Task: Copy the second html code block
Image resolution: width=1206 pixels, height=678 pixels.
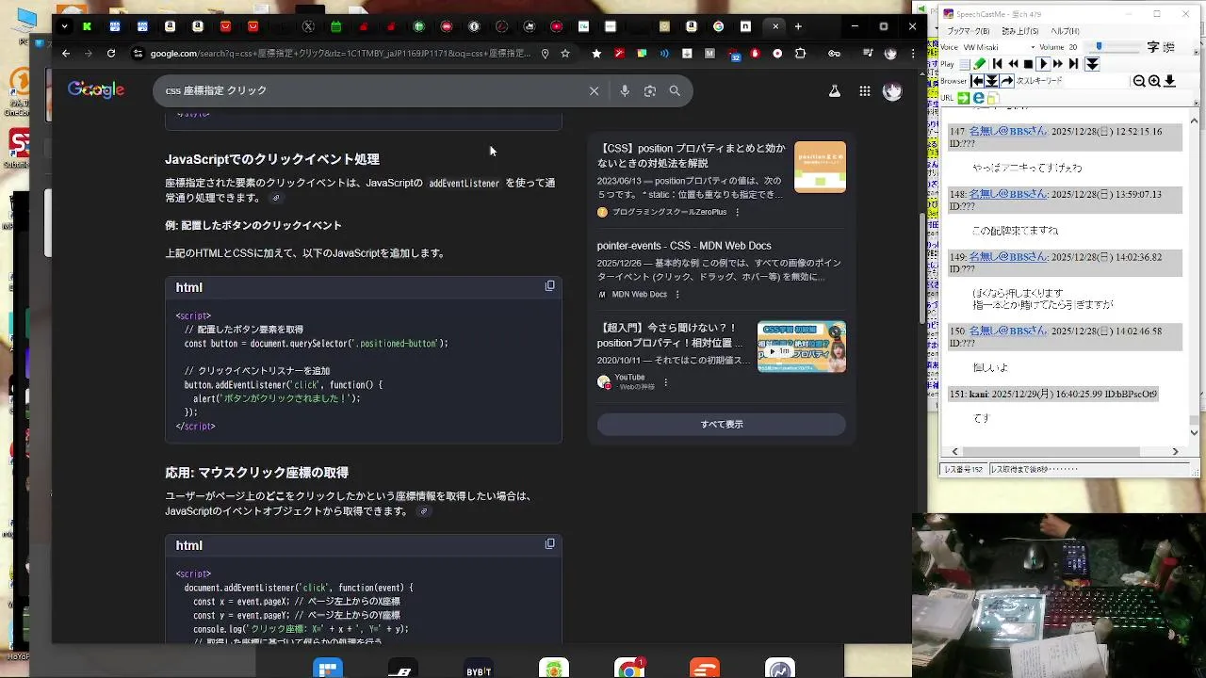Action: 550,543
